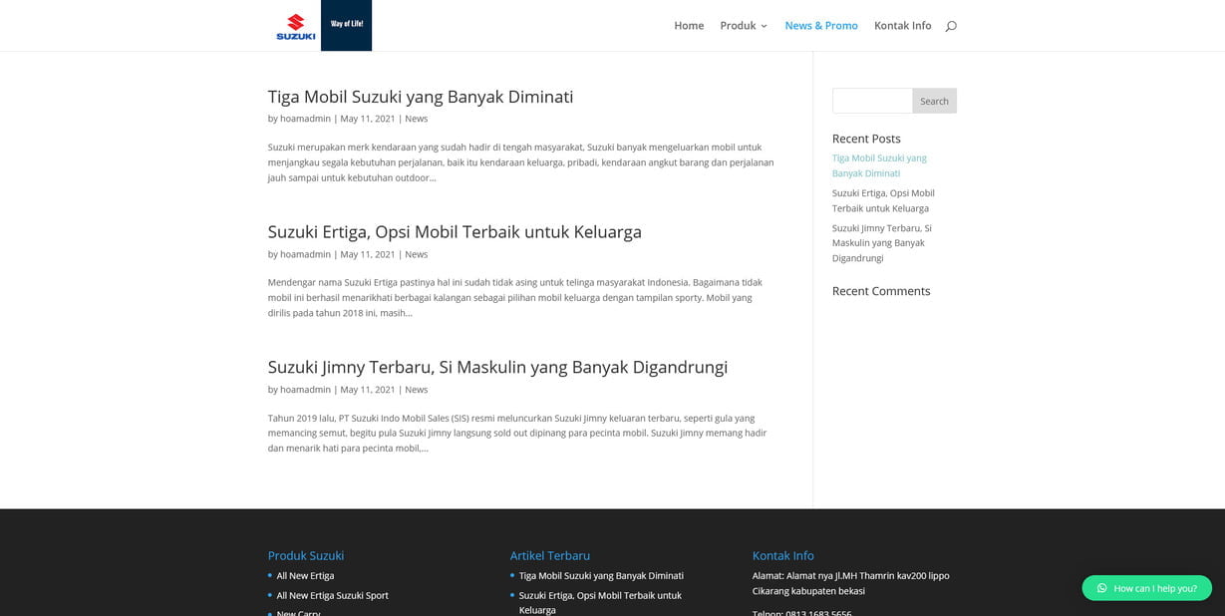
Task: Open News category on Suzuki Ertiga post
Action: point(417,254)
